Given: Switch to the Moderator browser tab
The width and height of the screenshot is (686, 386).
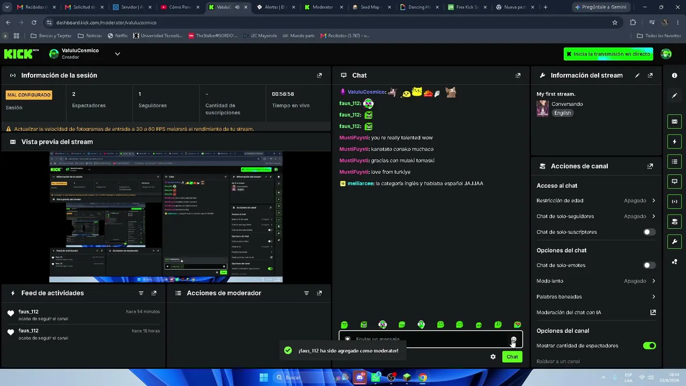Looking at the screenshot, I should pos(323,7).
